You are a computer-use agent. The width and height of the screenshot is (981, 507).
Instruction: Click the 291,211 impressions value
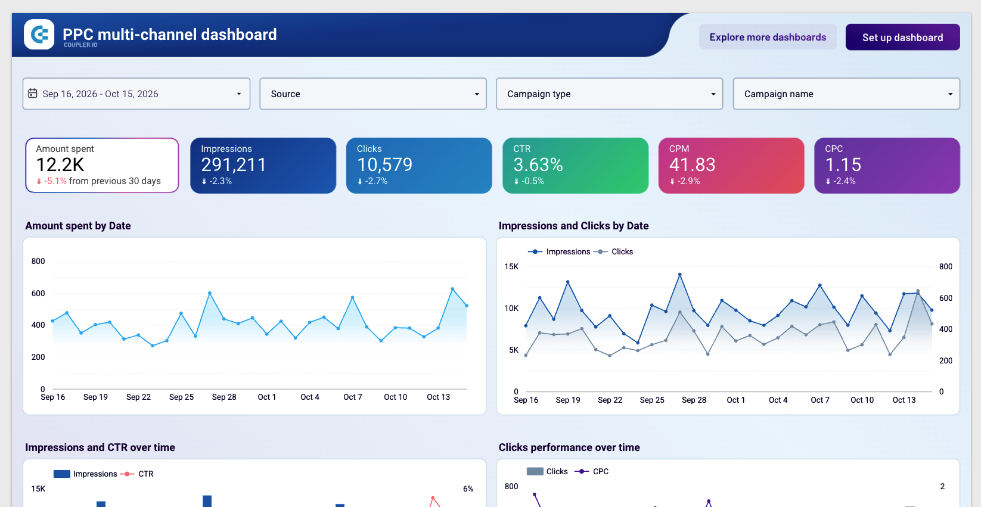click(x=234, y=164)
